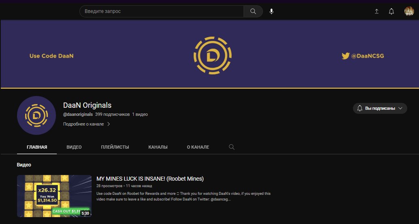Click the @daanoriginals channel handle
Image resolution: width=419 pixels, height=224 pixels.
pos(78,114)
